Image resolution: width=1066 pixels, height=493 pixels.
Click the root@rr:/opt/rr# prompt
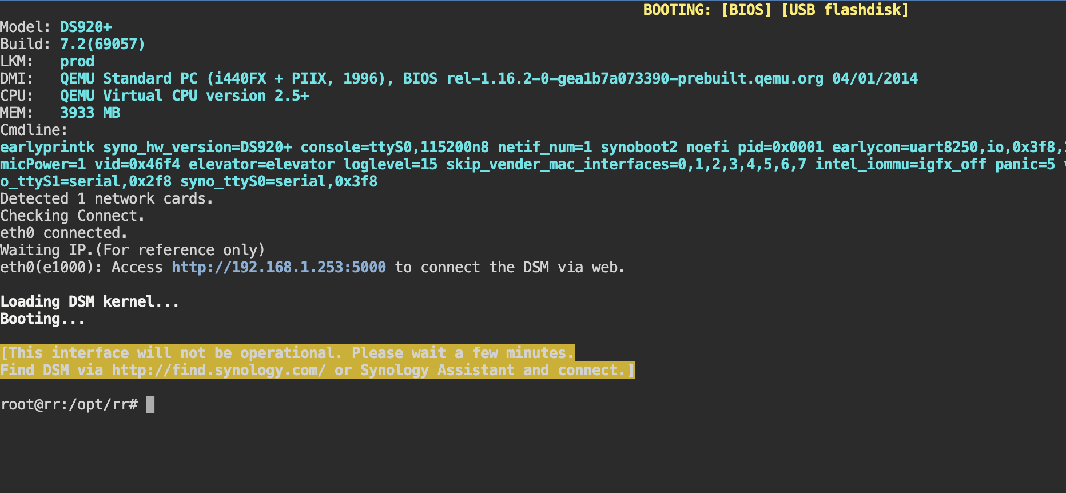coord(69,404)
